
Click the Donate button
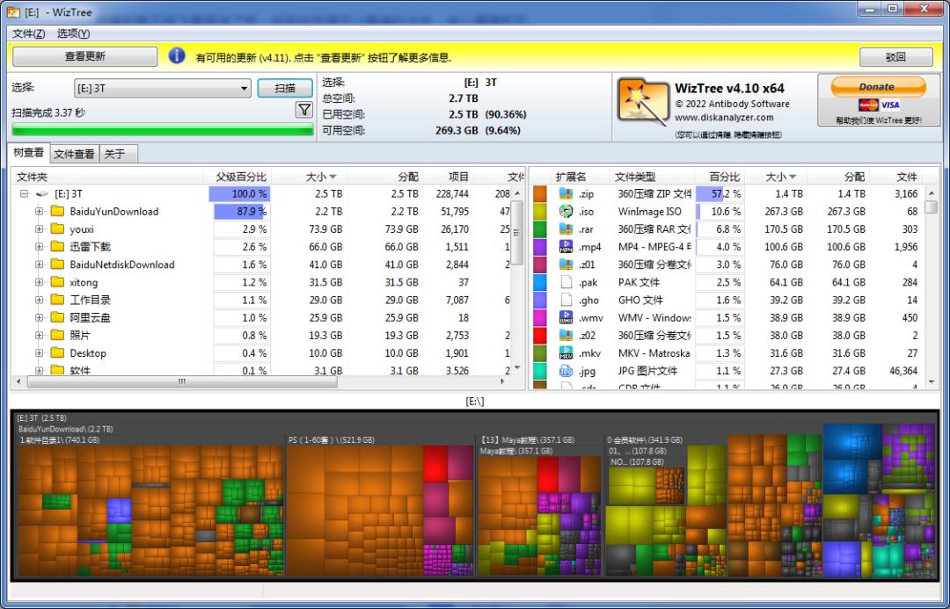click(x=878, y=87)
